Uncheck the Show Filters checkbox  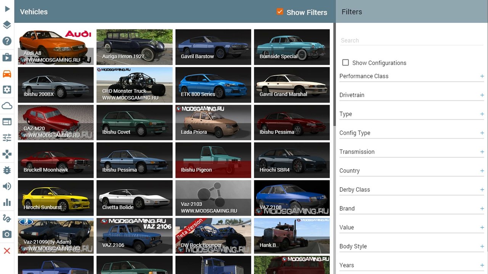(x=280, y=12)
